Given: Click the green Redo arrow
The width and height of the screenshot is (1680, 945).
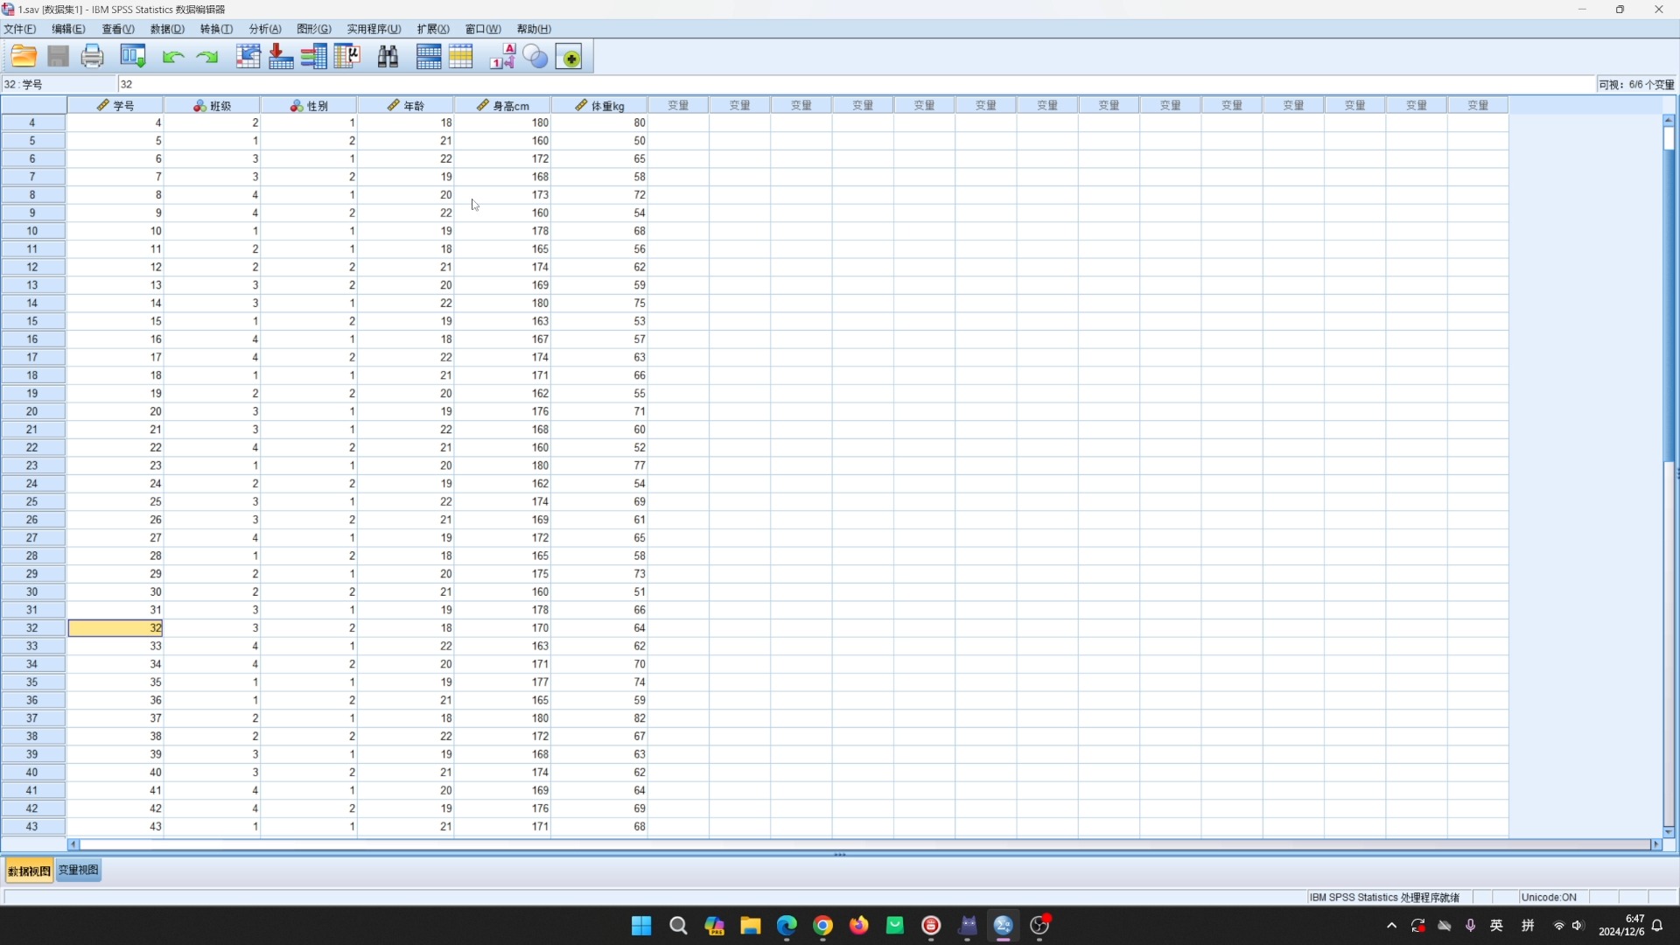Looking at the screenshot, I should [207, 58].
